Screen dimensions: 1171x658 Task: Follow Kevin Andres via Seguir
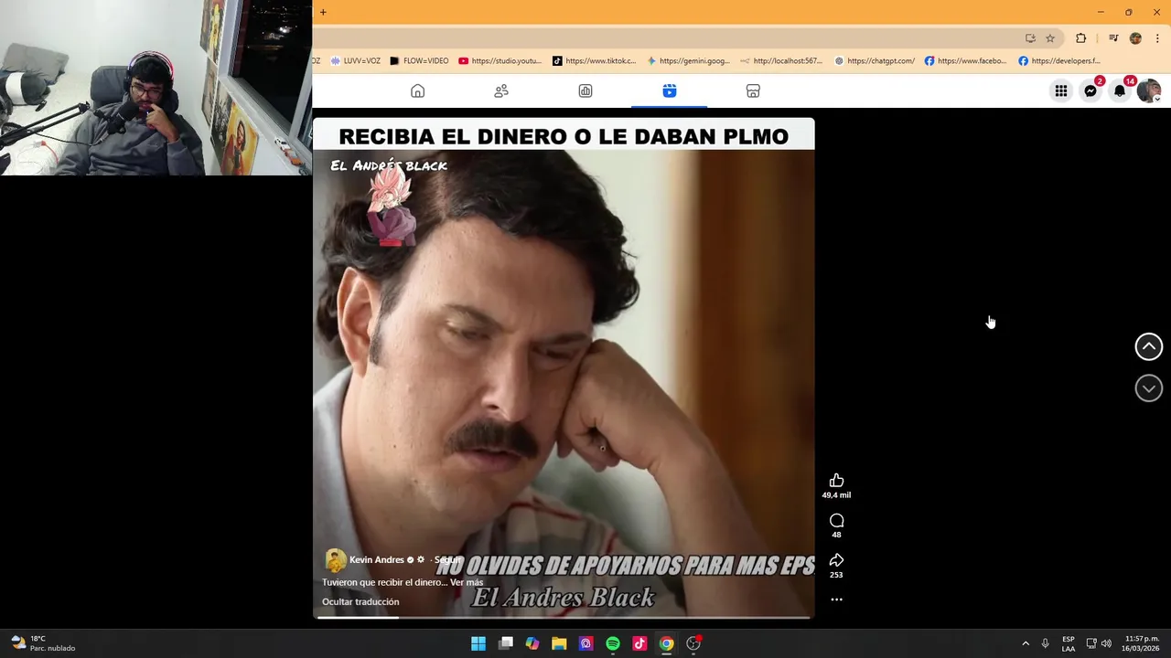(x=446, y=560)
